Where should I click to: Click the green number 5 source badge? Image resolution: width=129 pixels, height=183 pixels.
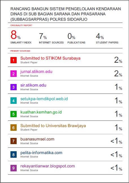click(x=14, y=114)
